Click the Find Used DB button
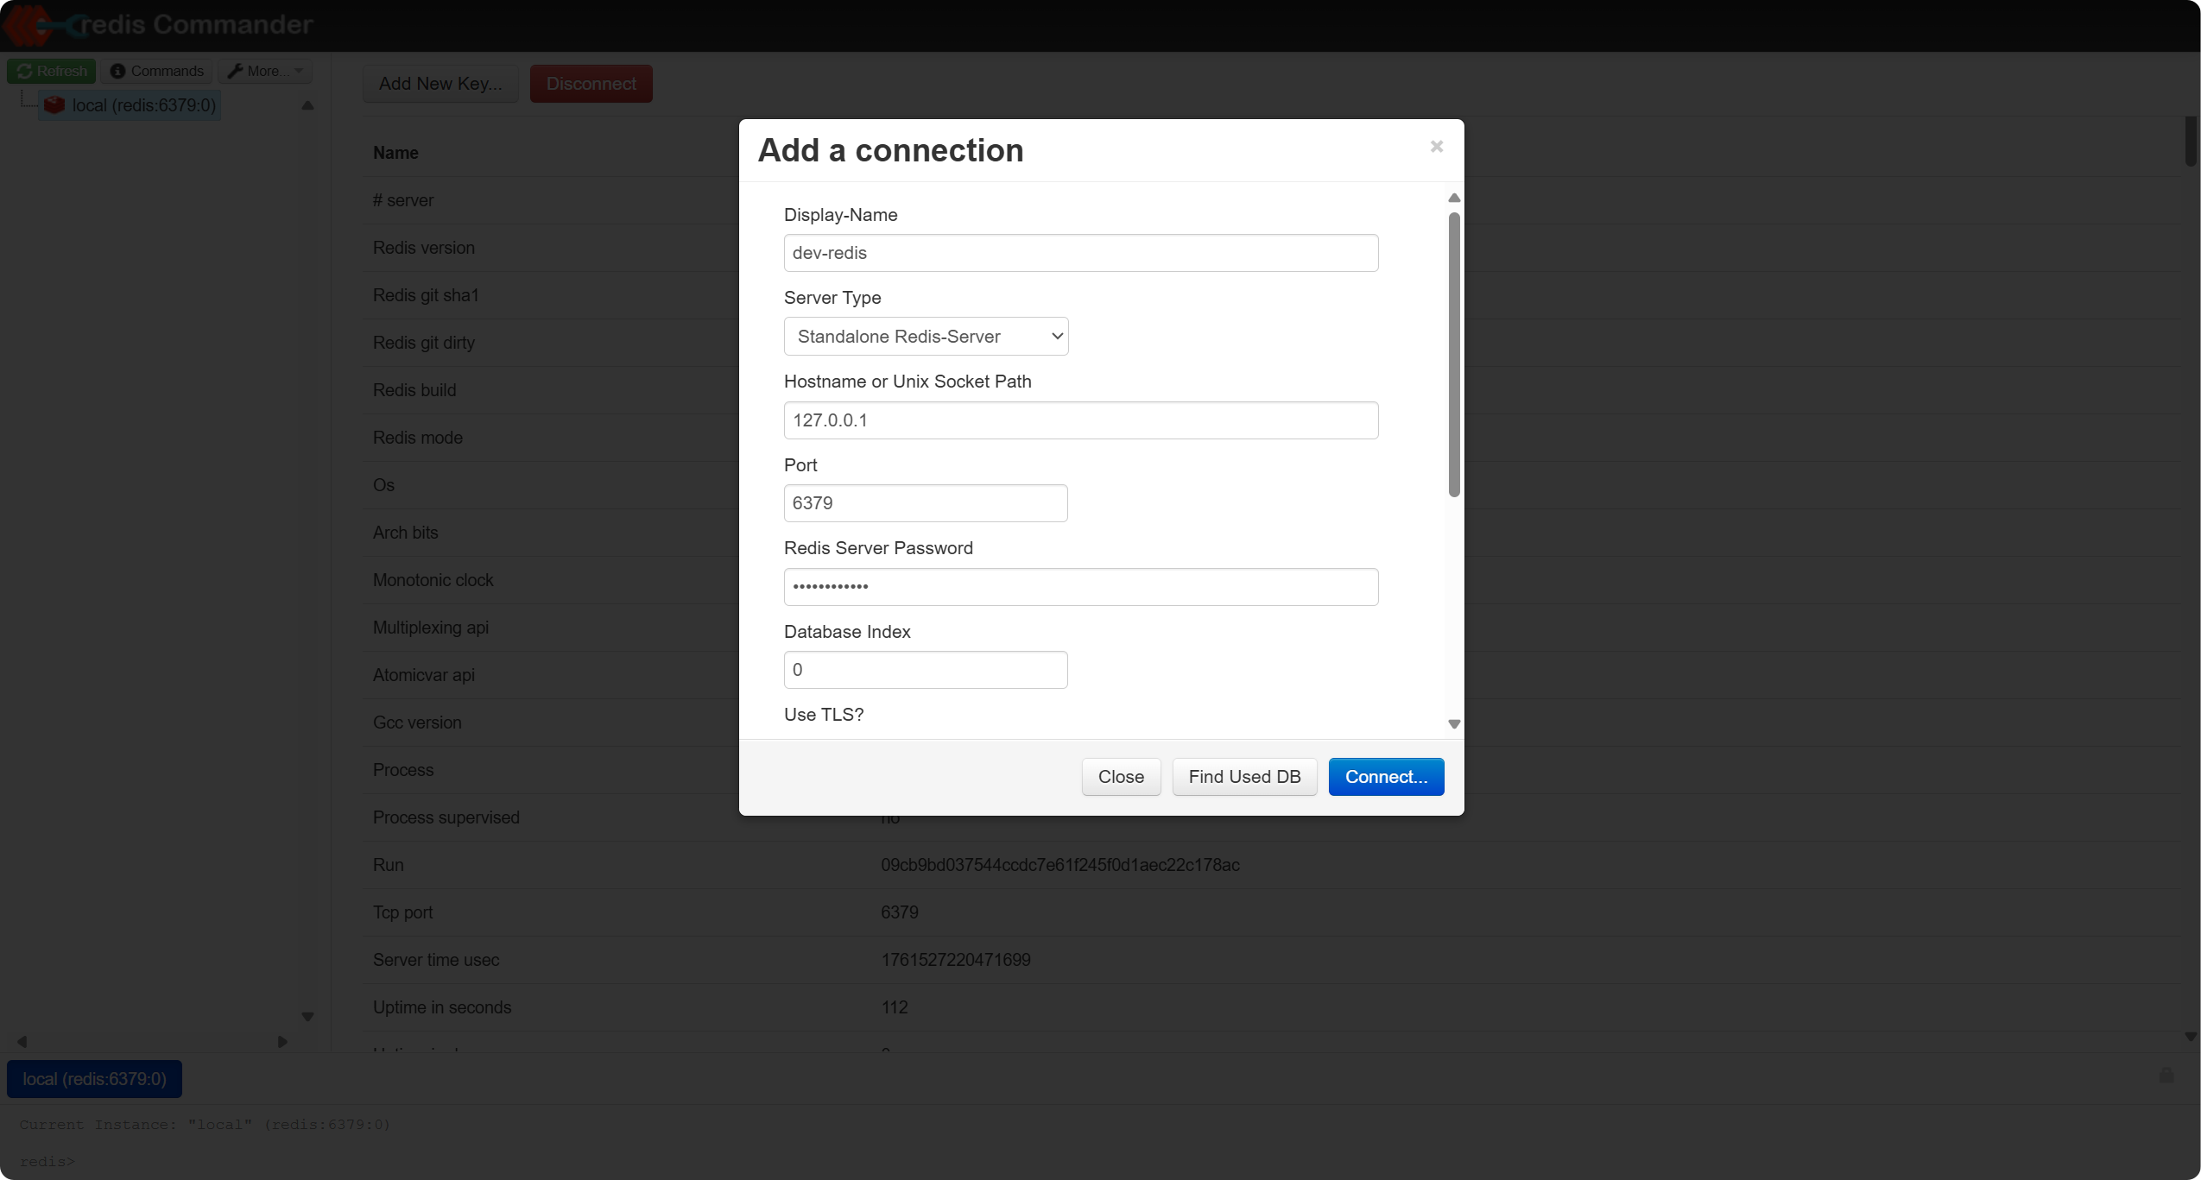This screenshot has height=1180, width=2201. (1243, 777)
